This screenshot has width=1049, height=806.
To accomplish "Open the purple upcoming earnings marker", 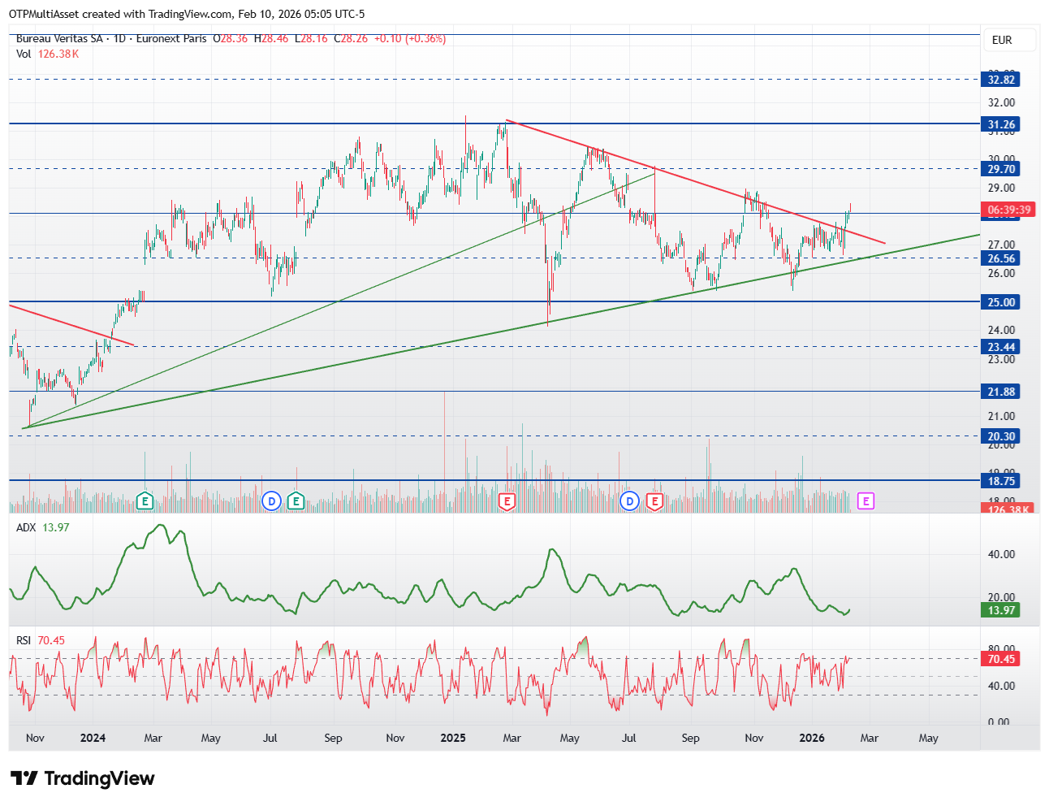I will [x=866, y=501].
